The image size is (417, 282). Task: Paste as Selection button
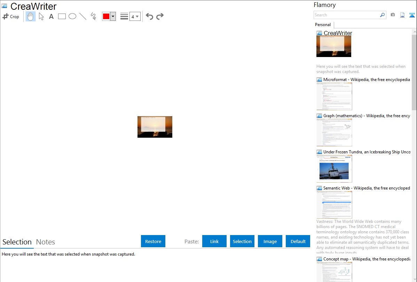242,241
